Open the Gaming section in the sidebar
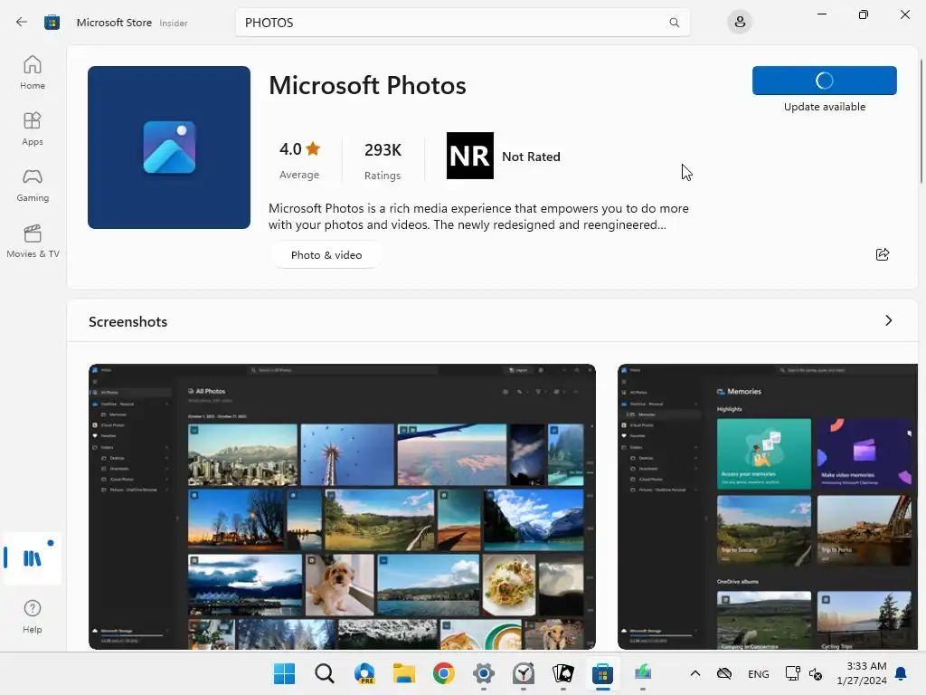926x695 pixels. click(x=33, y=185)
